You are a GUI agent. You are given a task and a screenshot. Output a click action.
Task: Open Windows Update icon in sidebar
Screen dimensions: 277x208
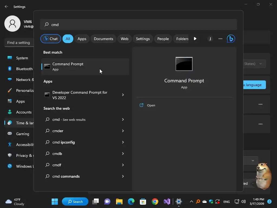pyautogui.click(x=10, y=166)
